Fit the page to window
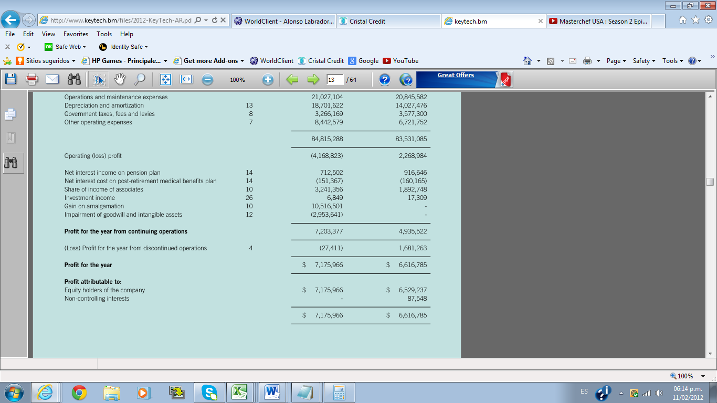The image size is (717, 403). 165,79
